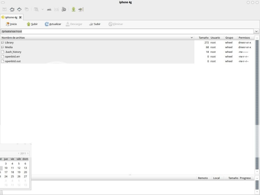Sort files by the Tamaño column header

tap(203, 38)
